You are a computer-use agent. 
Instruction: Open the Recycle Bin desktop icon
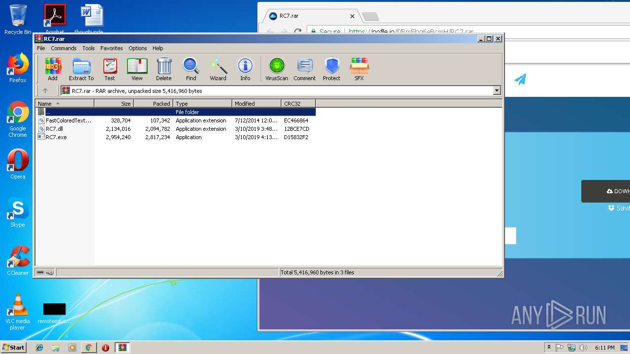click(18, 20)
